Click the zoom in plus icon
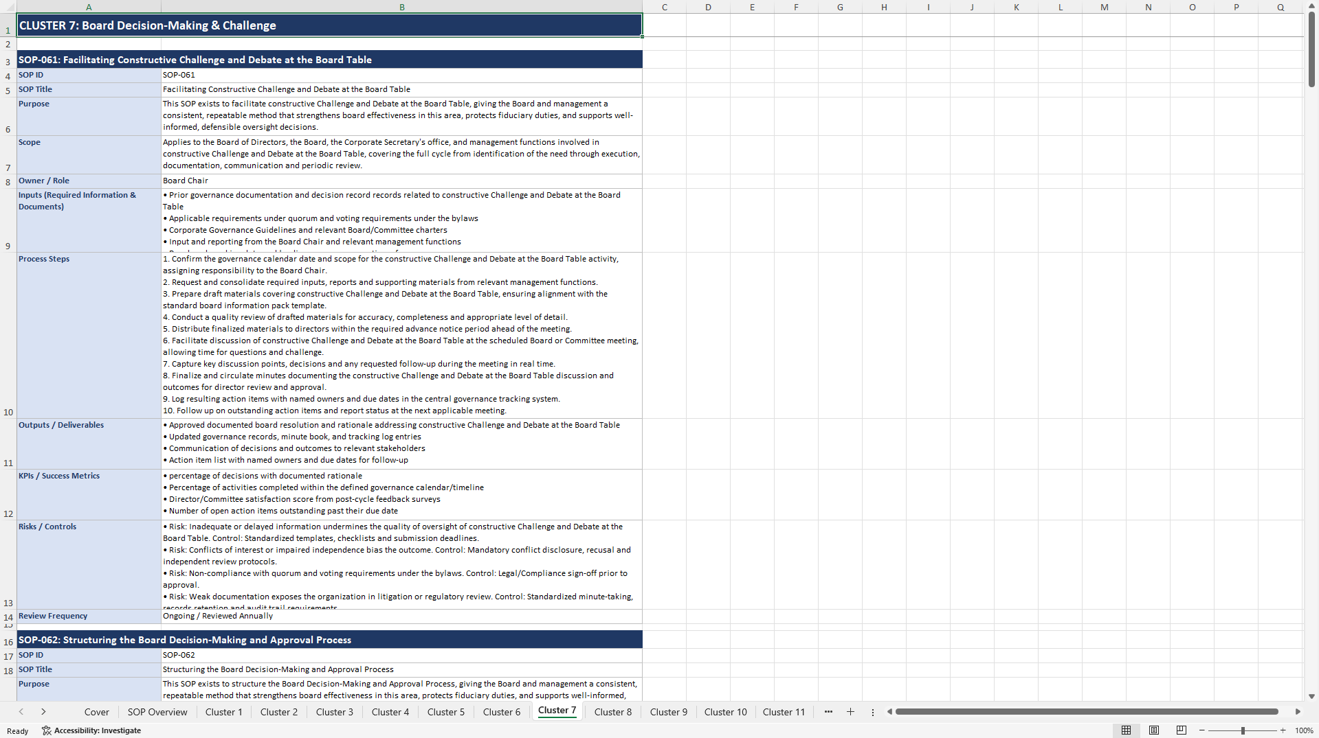The image size is (1319, 738). [1283, 730]
